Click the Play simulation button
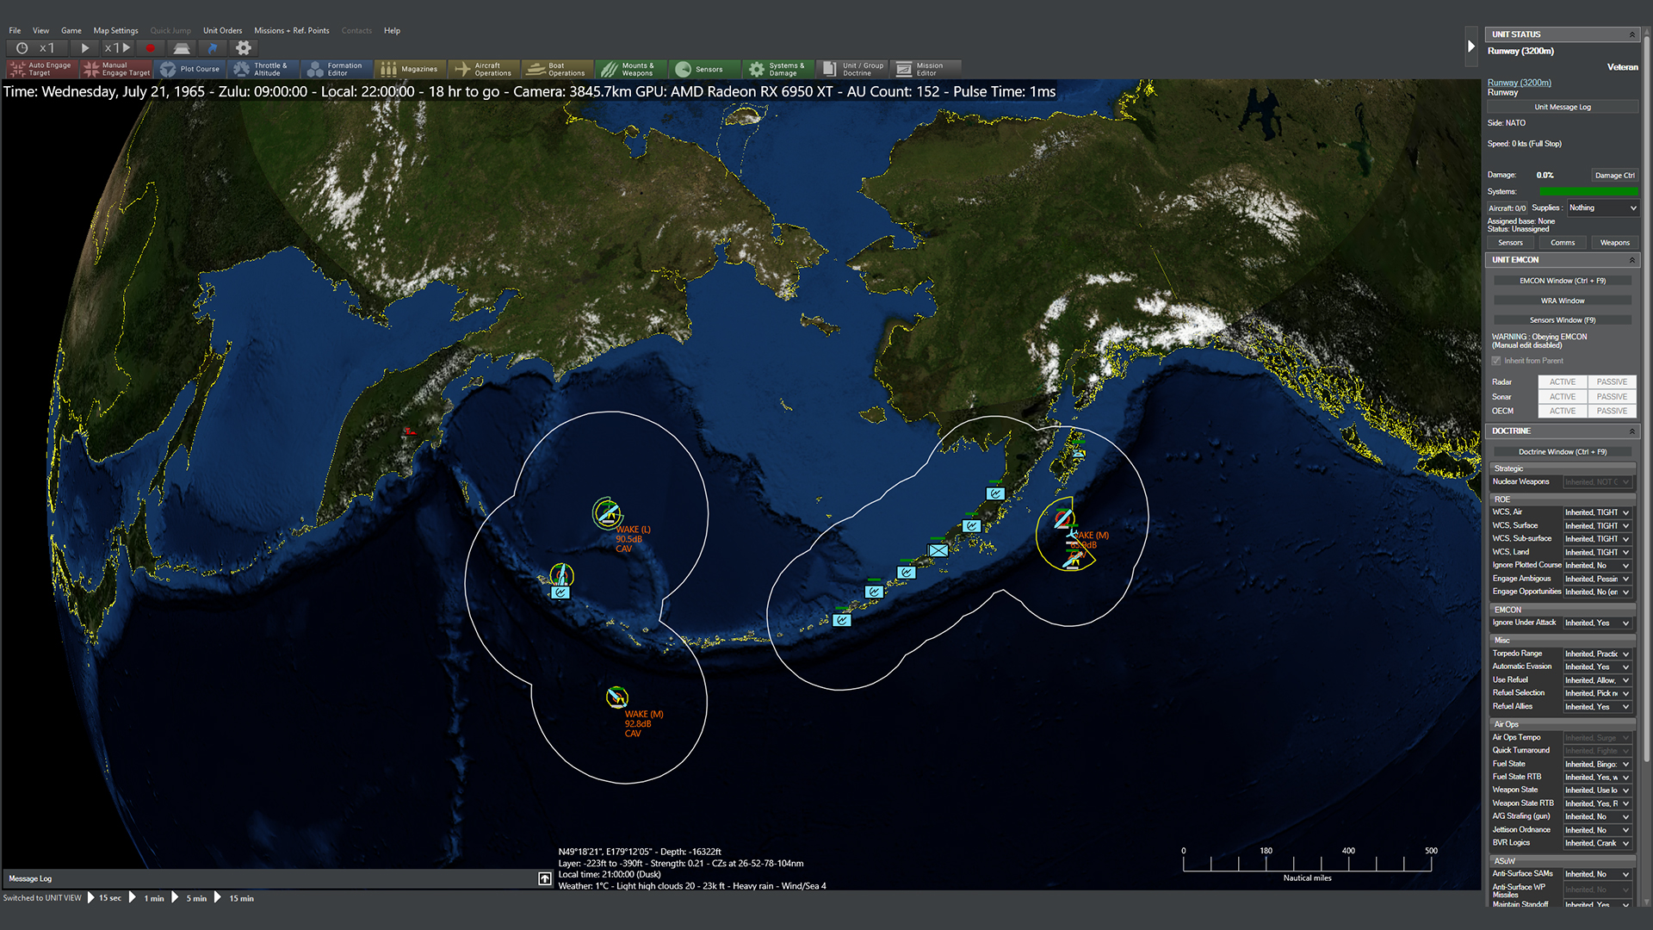Viewport: 1653px width, 930px height. pos(85,48)
